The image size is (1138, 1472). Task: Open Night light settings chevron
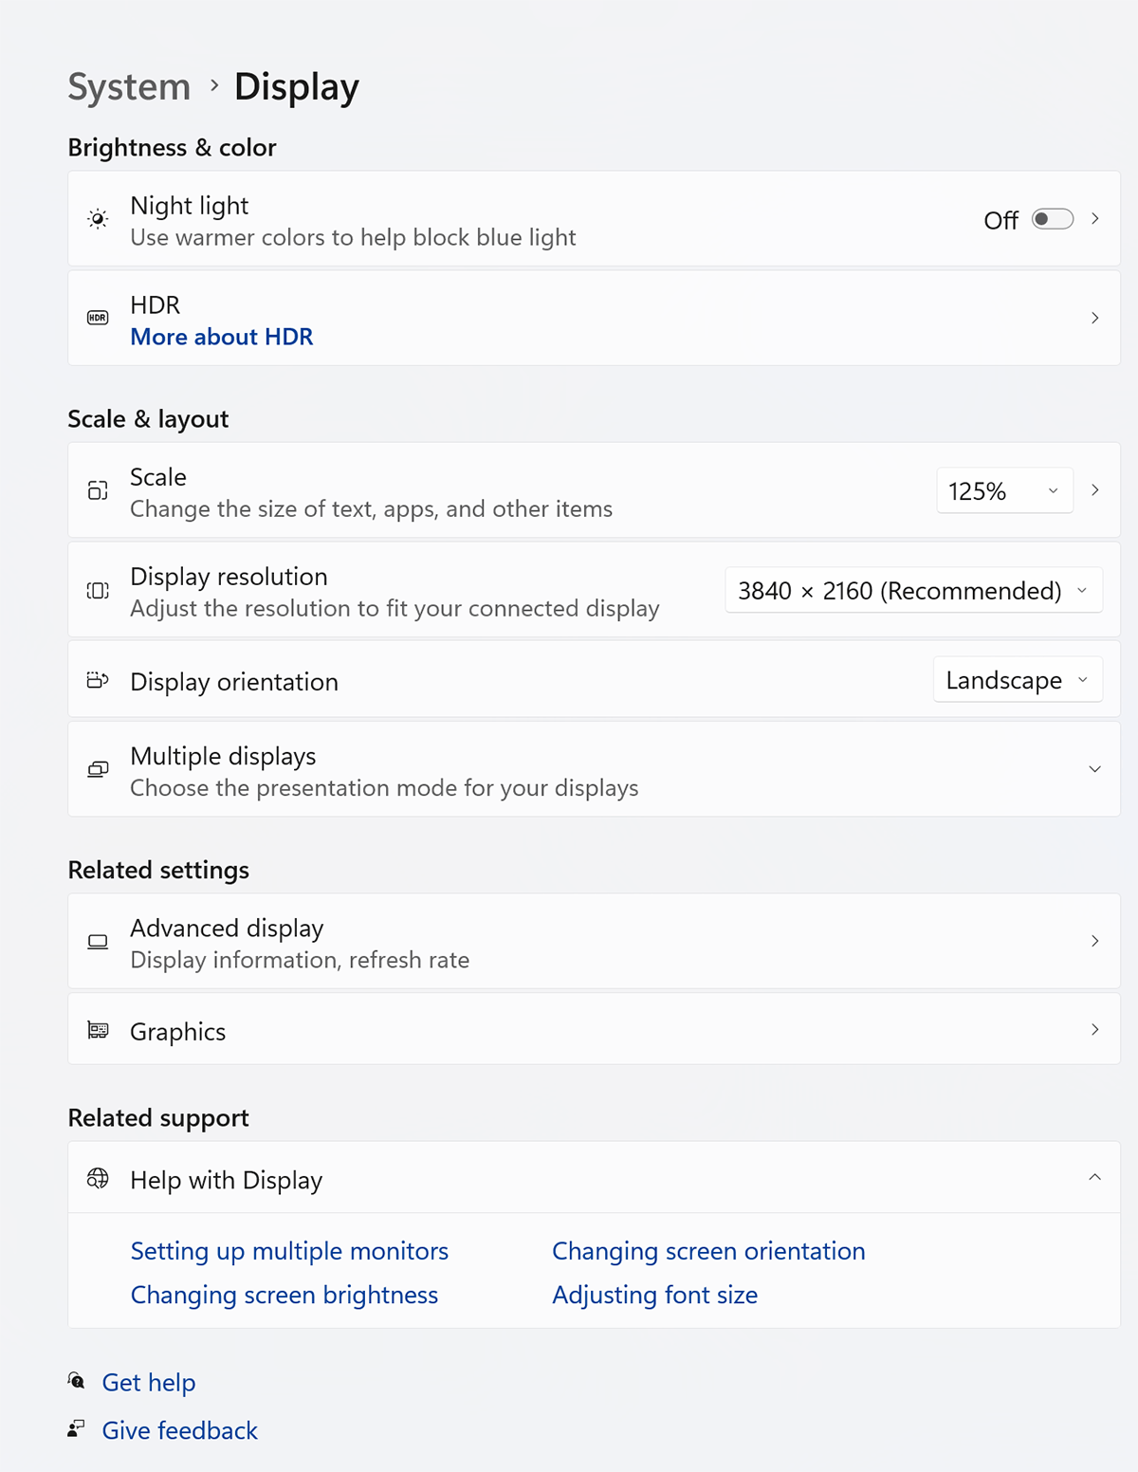pyautogui.click(x=1095, y=219)
